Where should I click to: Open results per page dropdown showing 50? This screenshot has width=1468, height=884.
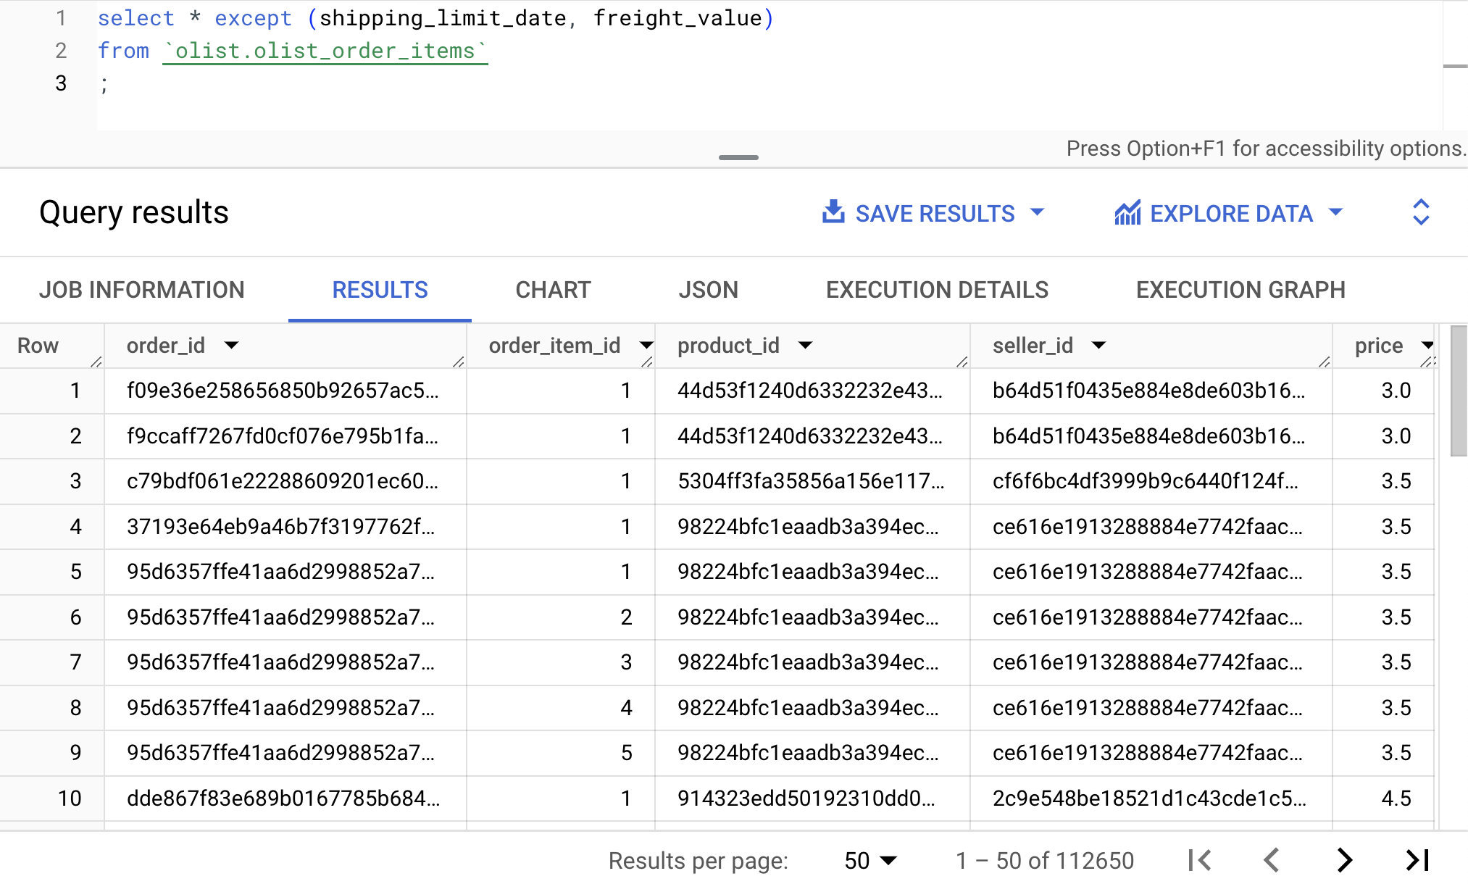pyautogui.click(x=871, y=860)
